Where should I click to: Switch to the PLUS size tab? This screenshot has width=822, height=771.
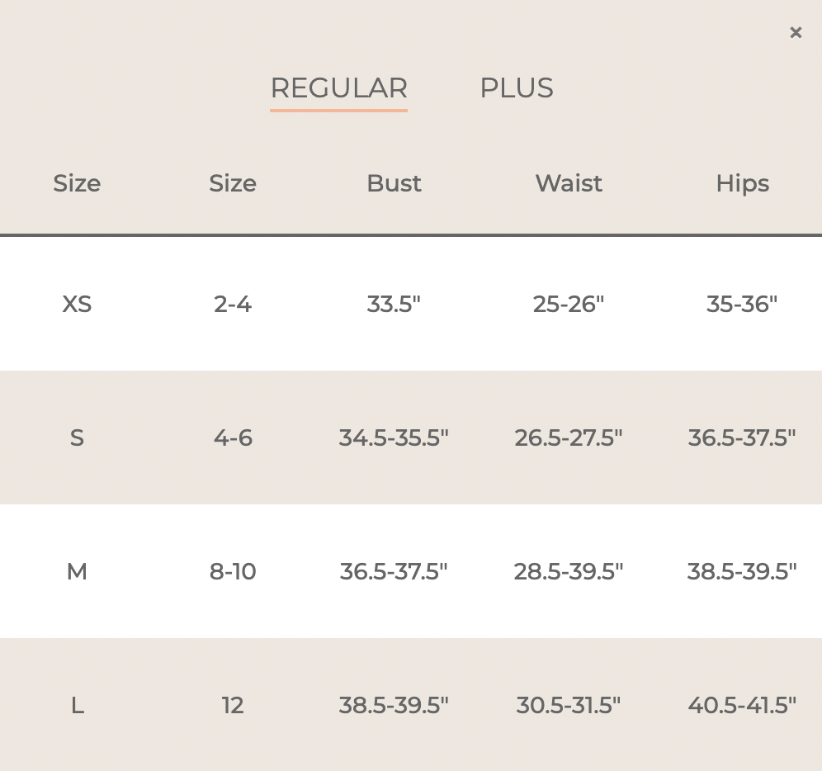516,88
